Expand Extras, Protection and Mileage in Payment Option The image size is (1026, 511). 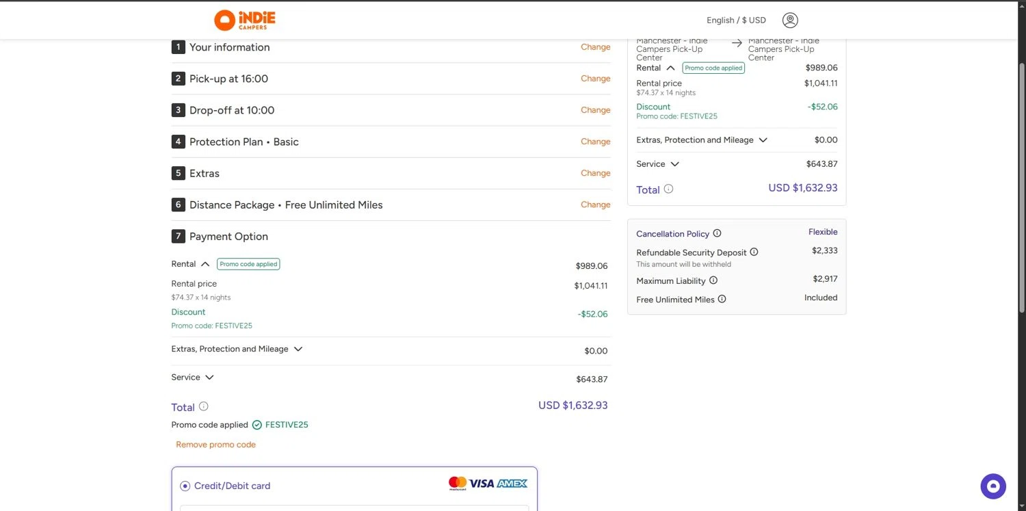point(298,349)
